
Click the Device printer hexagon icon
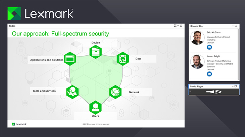coord(96,52)
